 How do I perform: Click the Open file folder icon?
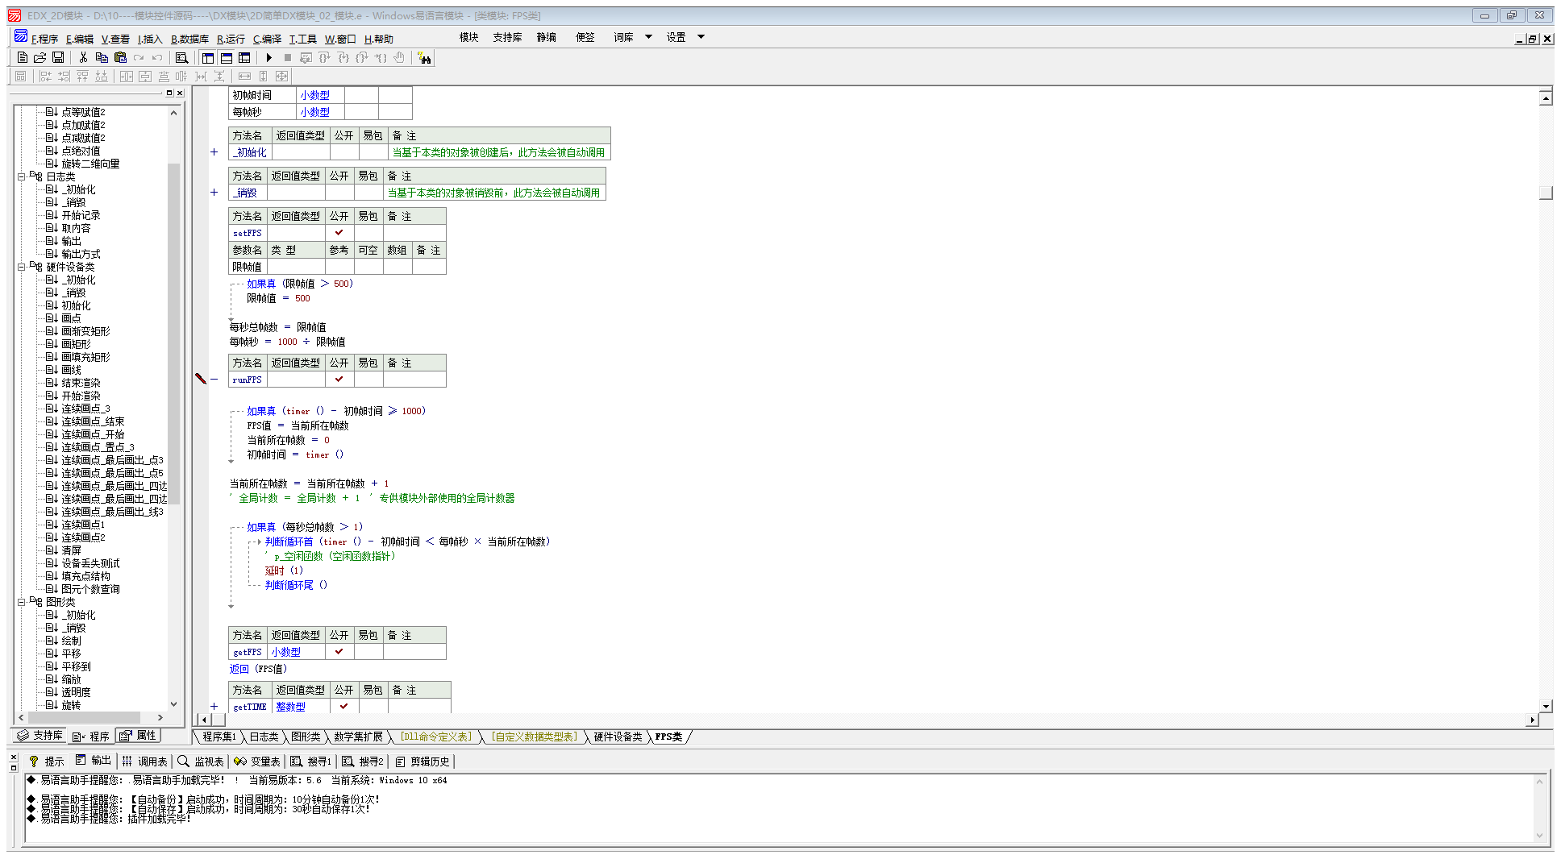click(x=40, y=57)
